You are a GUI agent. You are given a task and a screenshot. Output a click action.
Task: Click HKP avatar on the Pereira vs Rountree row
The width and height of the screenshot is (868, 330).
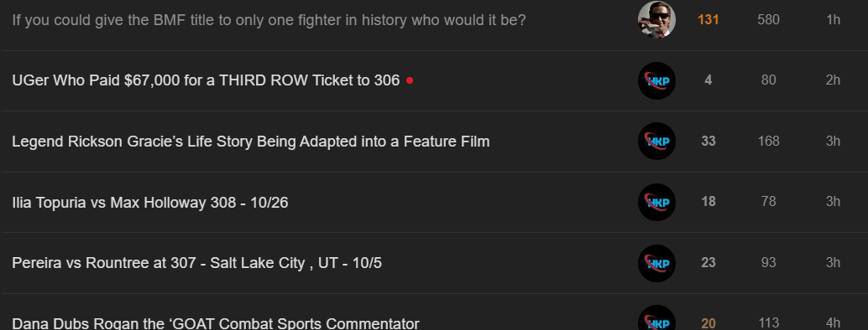(x=656, y=263)
